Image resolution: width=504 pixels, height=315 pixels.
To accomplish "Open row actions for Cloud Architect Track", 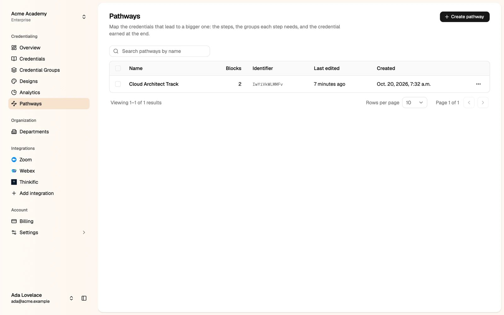I will pyautogui.click(x=478, y=84).
